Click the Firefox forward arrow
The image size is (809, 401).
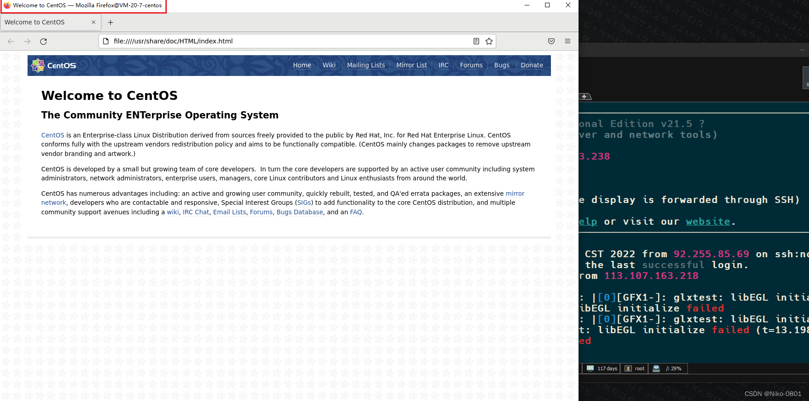[27, 41]
